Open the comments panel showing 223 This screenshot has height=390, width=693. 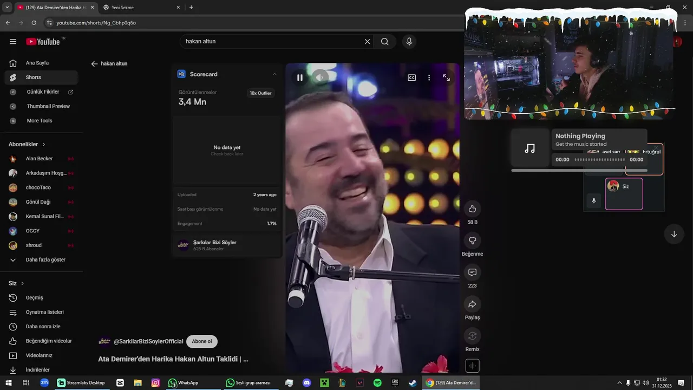472,272
